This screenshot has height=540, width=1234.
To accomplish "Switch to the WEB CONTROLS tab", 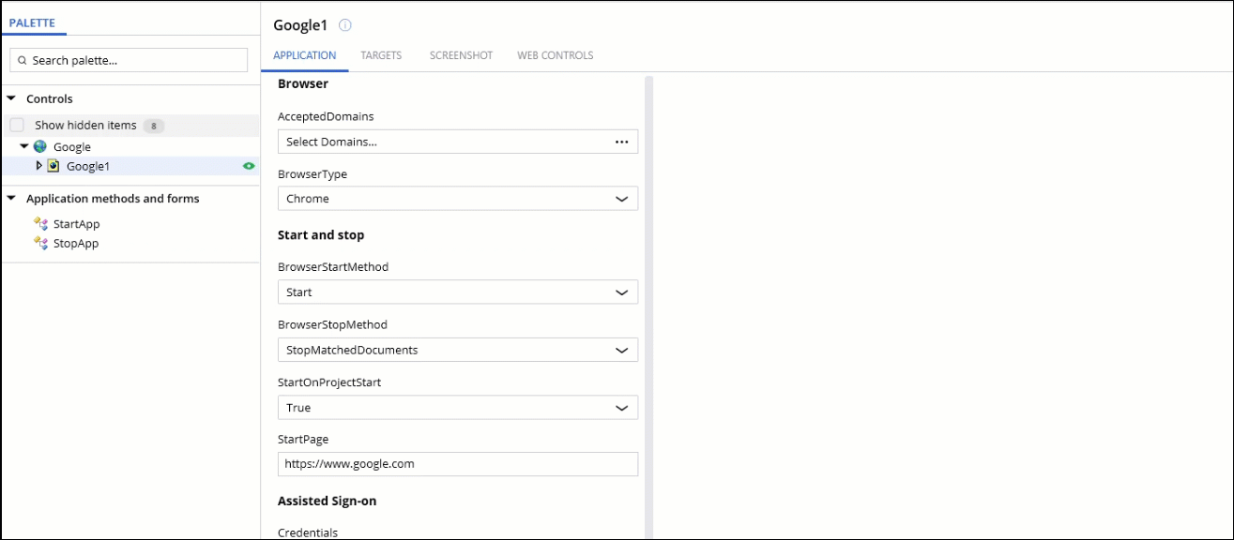I will (556, 55).
